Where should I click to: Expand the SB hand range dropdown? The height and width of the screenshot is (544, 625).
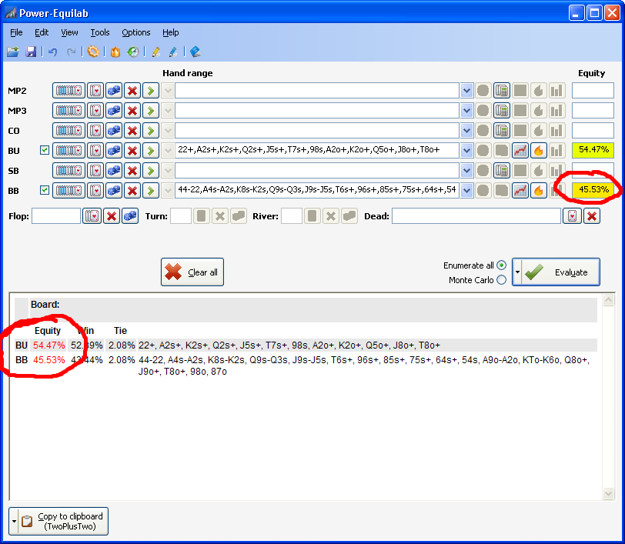coord(466,171)
